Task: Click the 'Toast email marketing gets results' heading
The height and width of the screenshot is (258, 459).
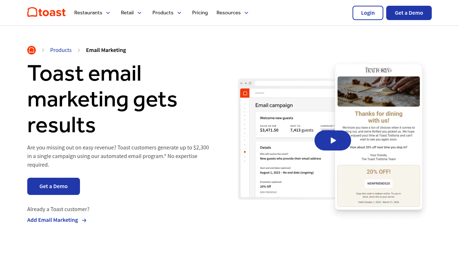Action: point(102,99)
